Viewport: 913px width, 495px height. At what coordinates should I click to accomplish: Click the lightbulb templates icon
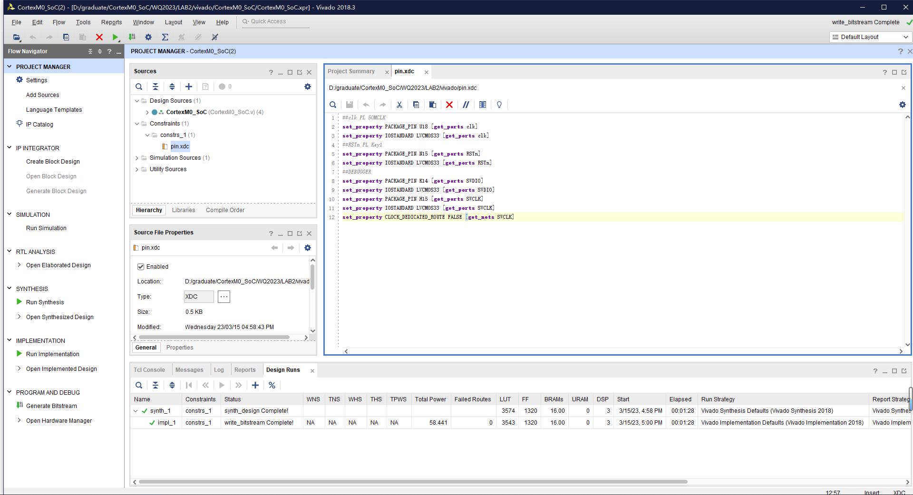[x=499, y=105]
